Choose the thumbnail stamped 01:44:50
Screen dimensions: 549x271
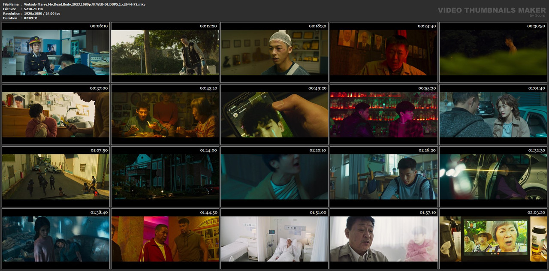click(165, 239)
